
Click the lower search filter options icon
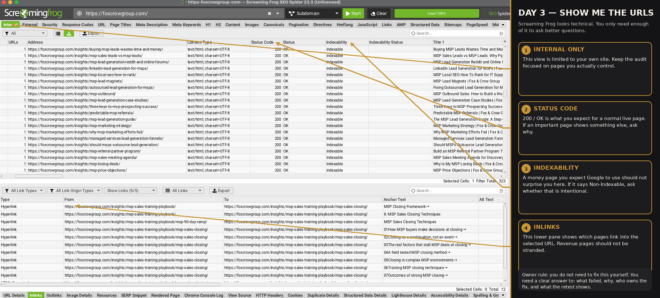tap(501, 191)
